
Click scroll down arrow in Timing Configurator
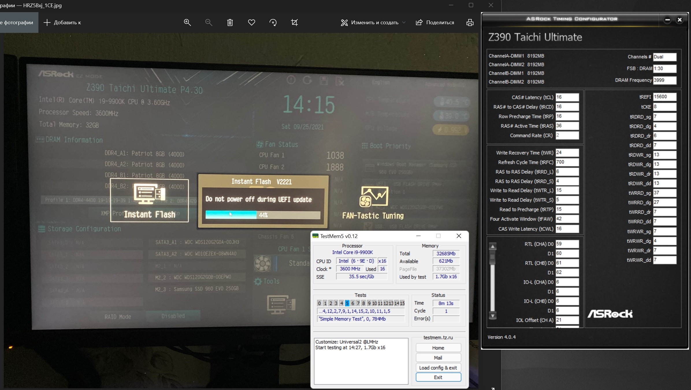[493, 316]
